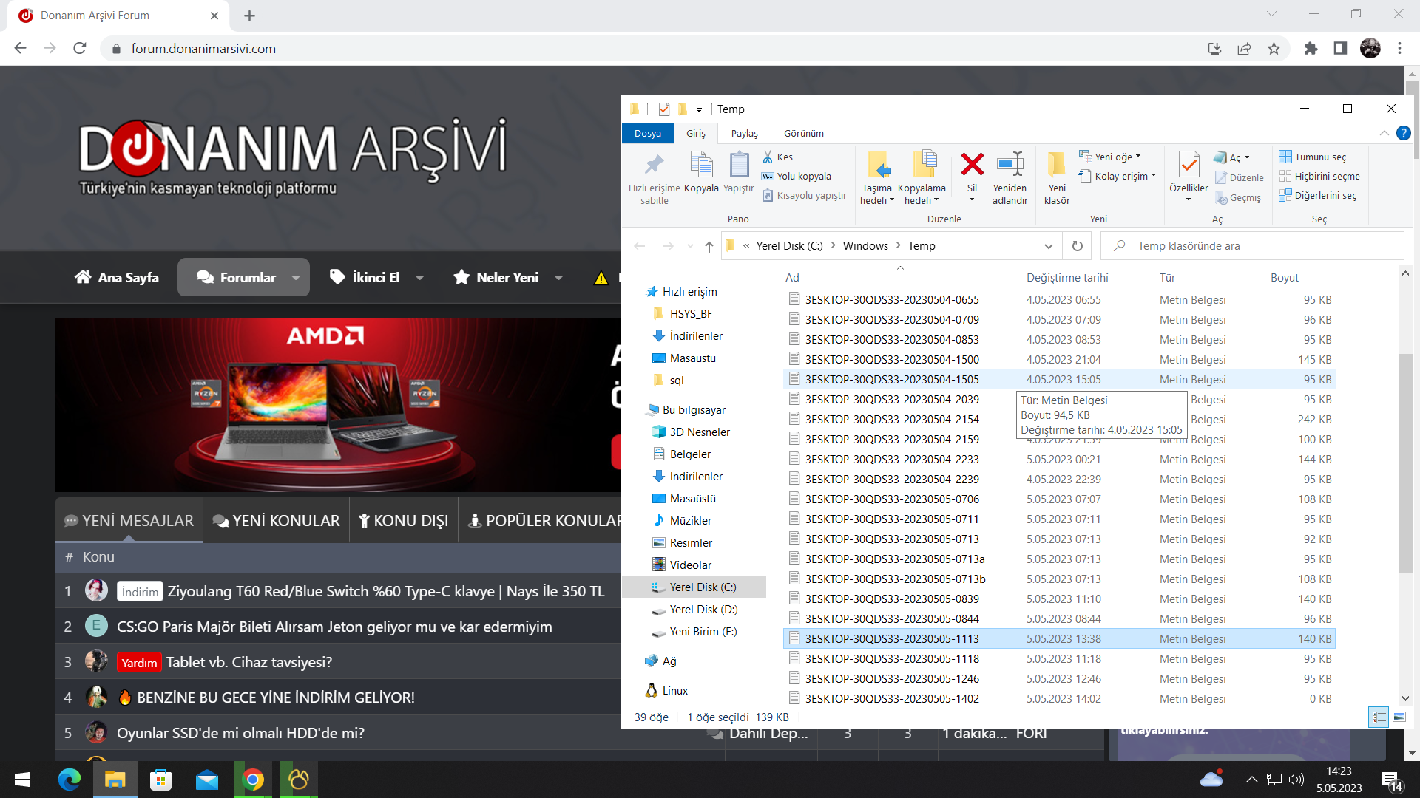Switch to the POPÜLER KONULAR tab

545,521
